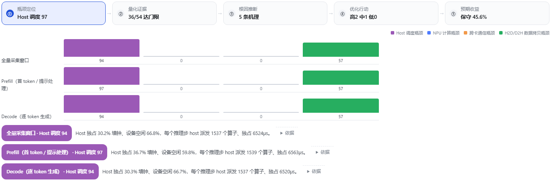This screenshot has height=181, width=551.
Task: Click the blue NPU 计算瓶颈 legend swatch
Action: click(429, 33)
